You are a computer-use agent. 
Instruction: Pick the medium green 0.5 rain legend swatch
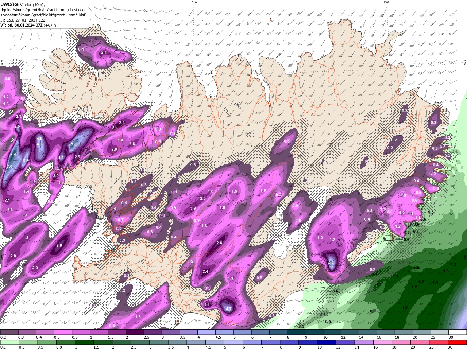(47, 342)
